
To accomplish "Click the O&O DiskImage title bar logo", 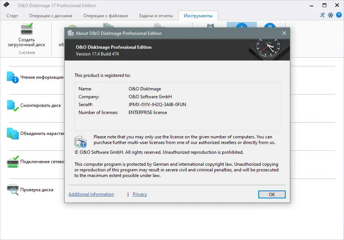I will pyautogui.click(x=6, y=4).
